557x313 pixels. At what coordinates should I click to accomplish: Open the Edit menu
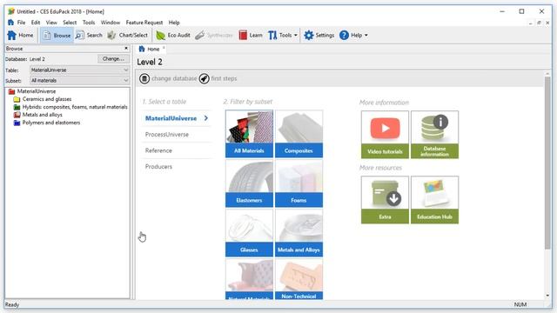[36, 23]
